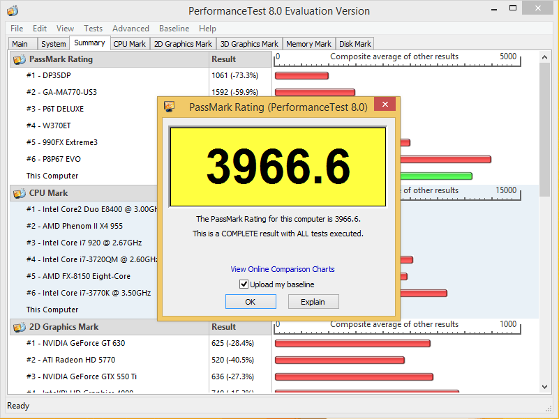The height and width of the screenshot is (419, 559).
Task: Maximize the PerformanceTest window
Action: coord(513,8)
